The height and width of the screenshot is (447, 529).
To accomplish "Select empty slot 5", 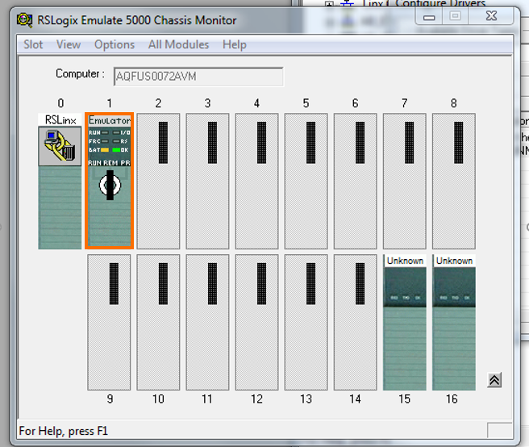I will 306,181.
